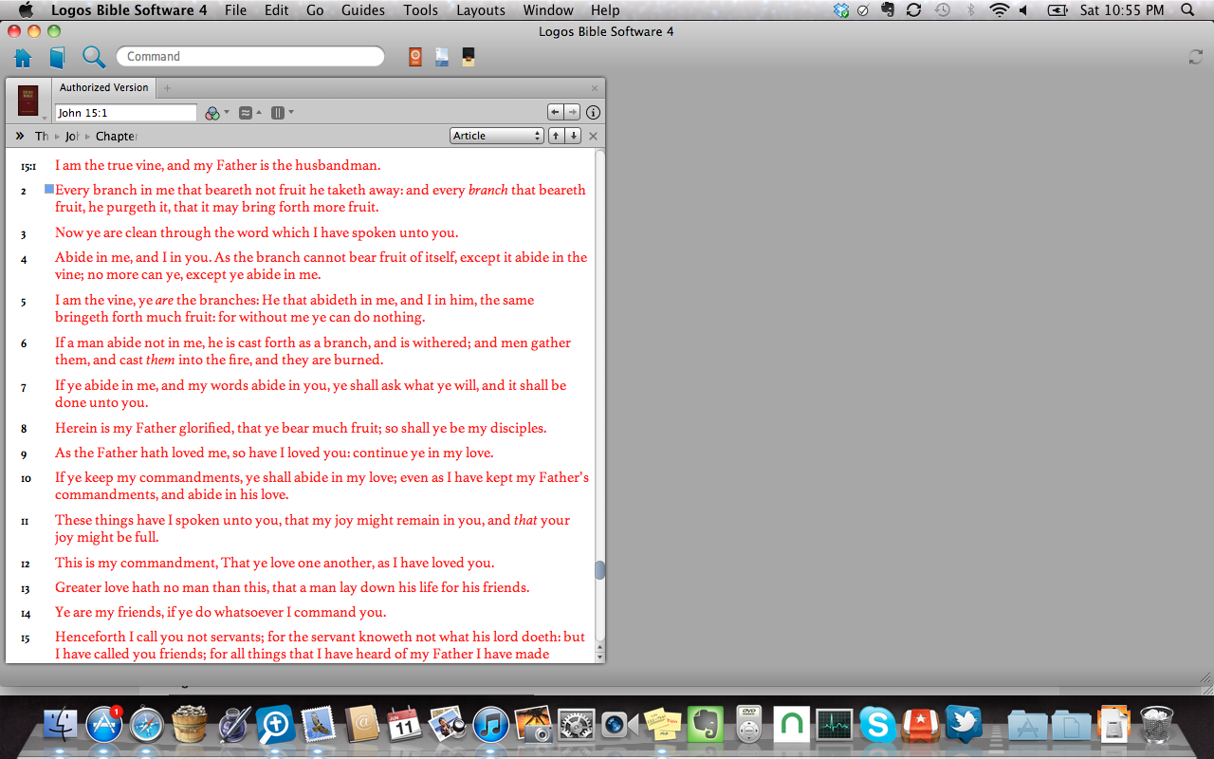This screenshot has width=1214, height=759.
Task: Open Trash in the Dock
Action: (x=1156, y=726)
